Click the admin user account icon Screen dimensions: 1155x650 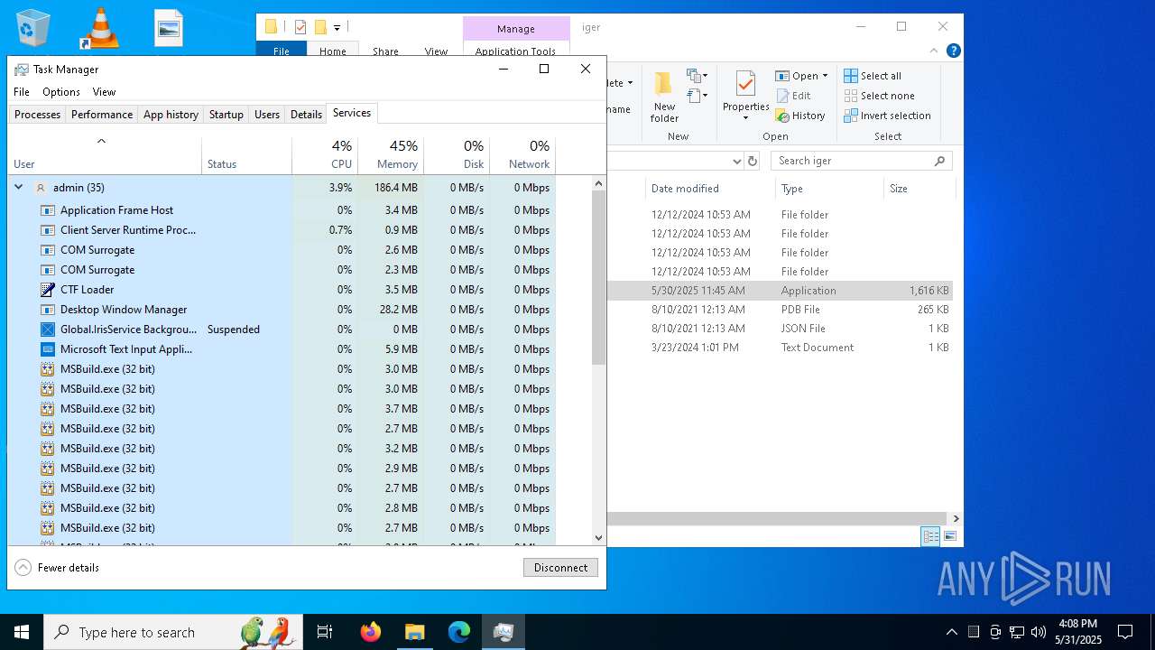tap(41, 188)
